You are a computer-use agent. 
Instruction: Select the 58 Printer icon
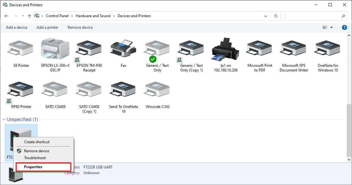point(21,48)
